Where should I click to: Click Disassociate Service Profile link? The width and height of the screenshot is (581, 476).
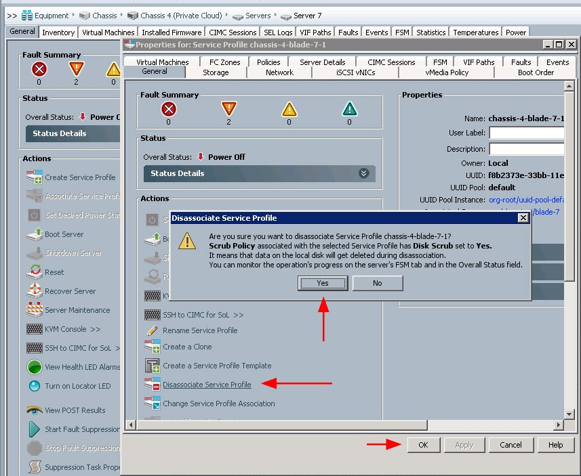[x=207, y=385]
